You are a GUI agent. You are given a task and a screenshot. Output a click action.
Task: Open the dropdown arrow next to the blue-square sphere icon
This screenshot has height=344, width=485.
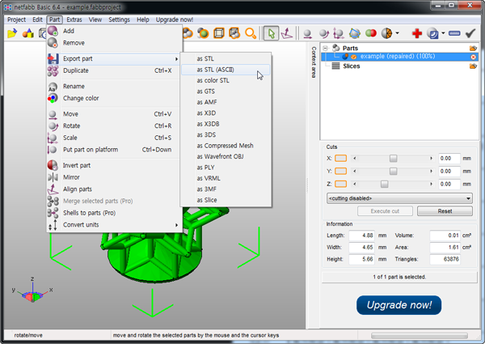click(x=443, y=33)
